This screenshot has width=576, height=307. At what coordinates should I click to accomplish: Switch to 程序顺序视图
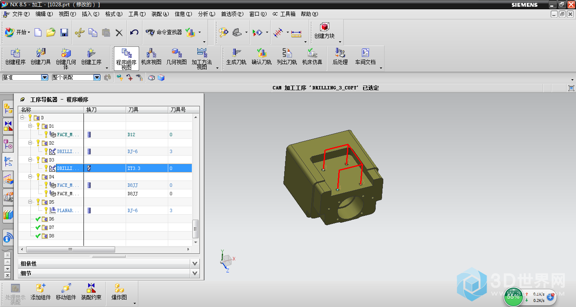(x=127, y=59)
